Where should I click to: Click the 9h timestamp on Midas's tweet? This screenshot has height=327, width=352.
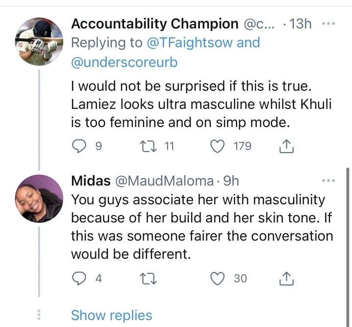pos(231,181)
